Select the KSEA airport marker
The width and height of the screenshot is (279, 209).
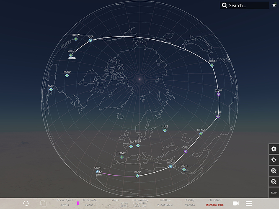90,40
